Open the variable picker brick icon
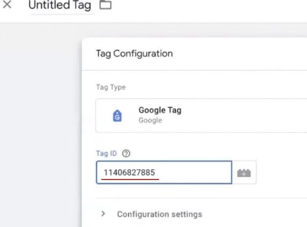307x227 pixels. tap(244, 173)
